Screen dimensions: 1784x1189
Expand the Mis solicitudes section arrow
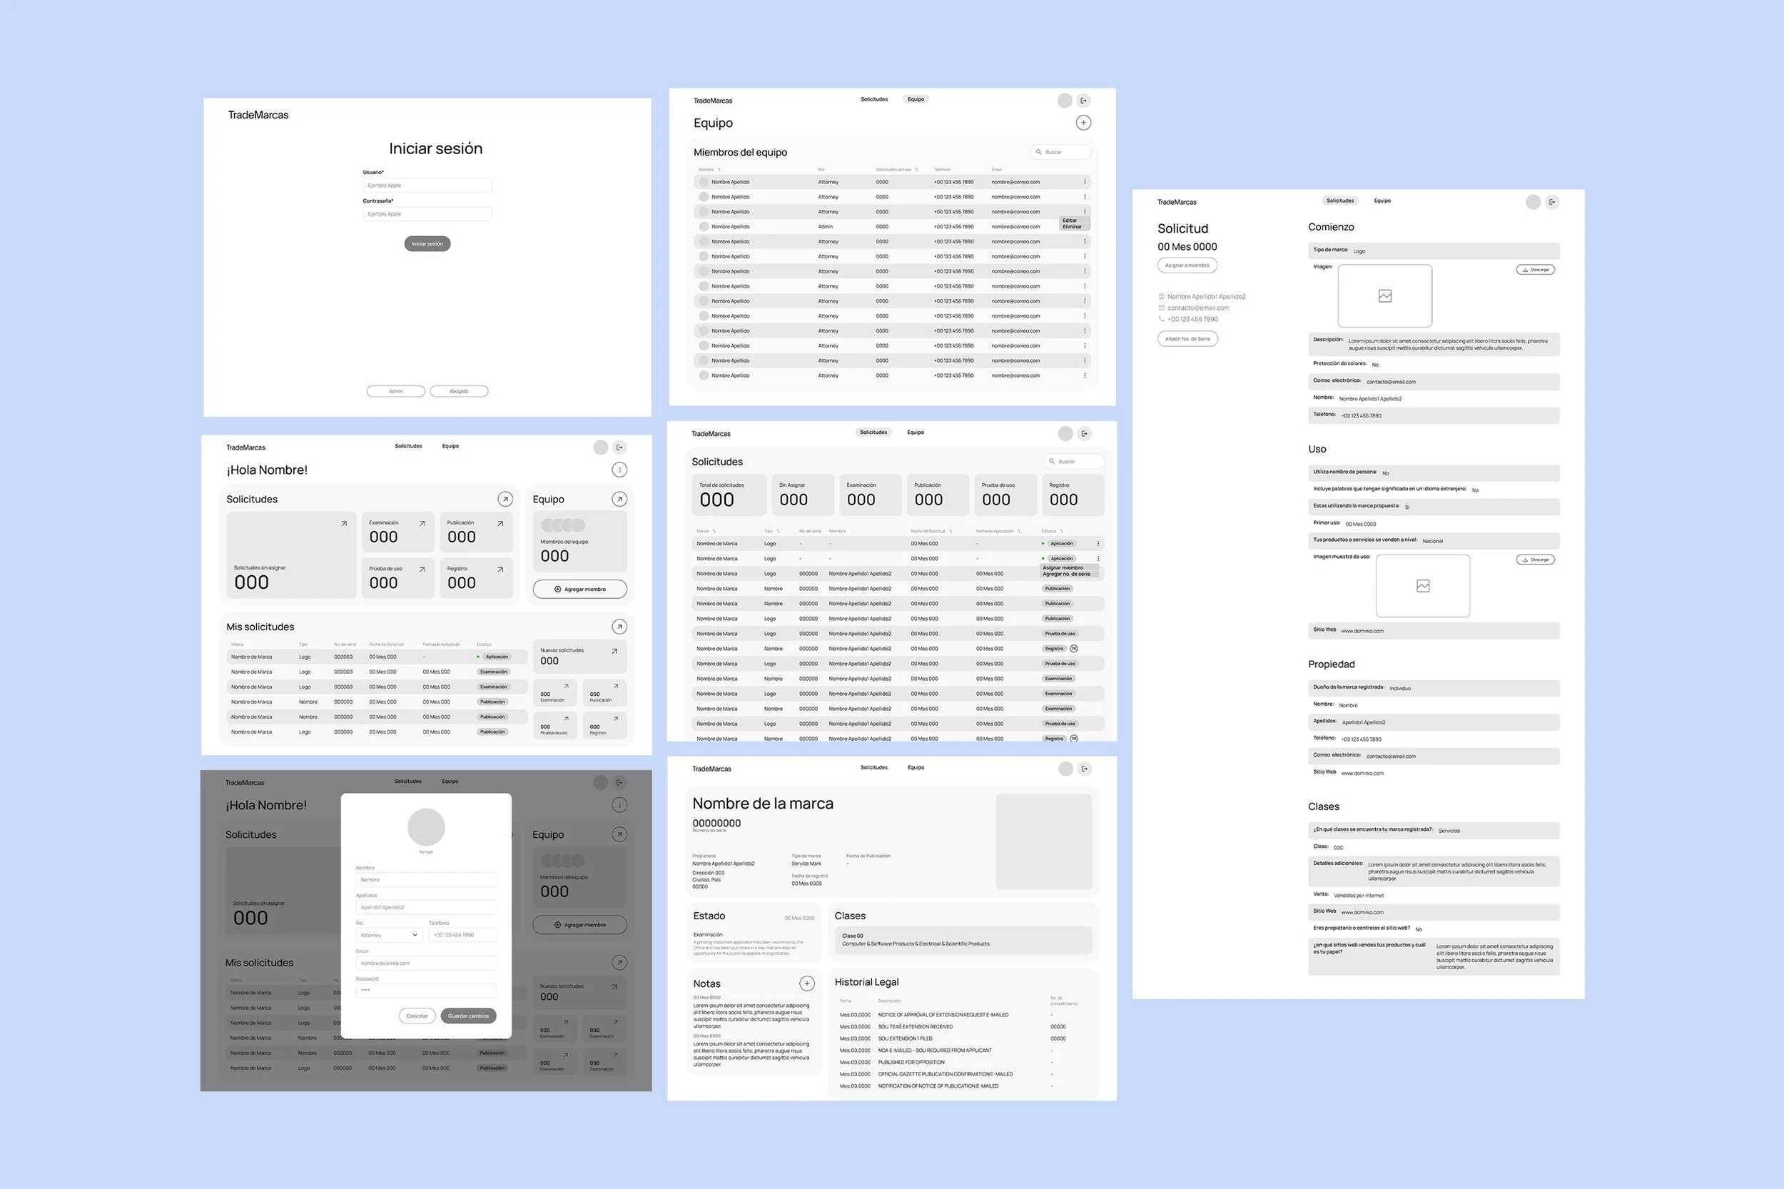tap(619, 627)
